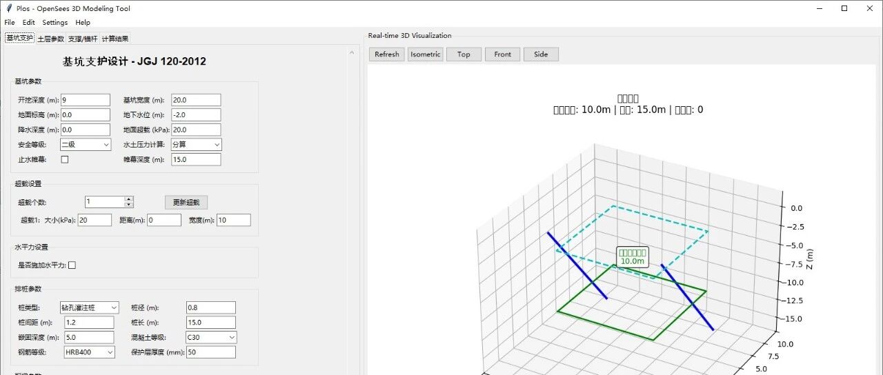Screen dimensions: 883x375
Task: Click the 超载1 宽度(m) input field
Action: click(x=234, y=220)
